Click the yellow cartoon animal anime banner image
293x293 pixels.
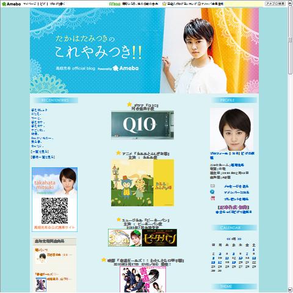click(x=142, y=183)
